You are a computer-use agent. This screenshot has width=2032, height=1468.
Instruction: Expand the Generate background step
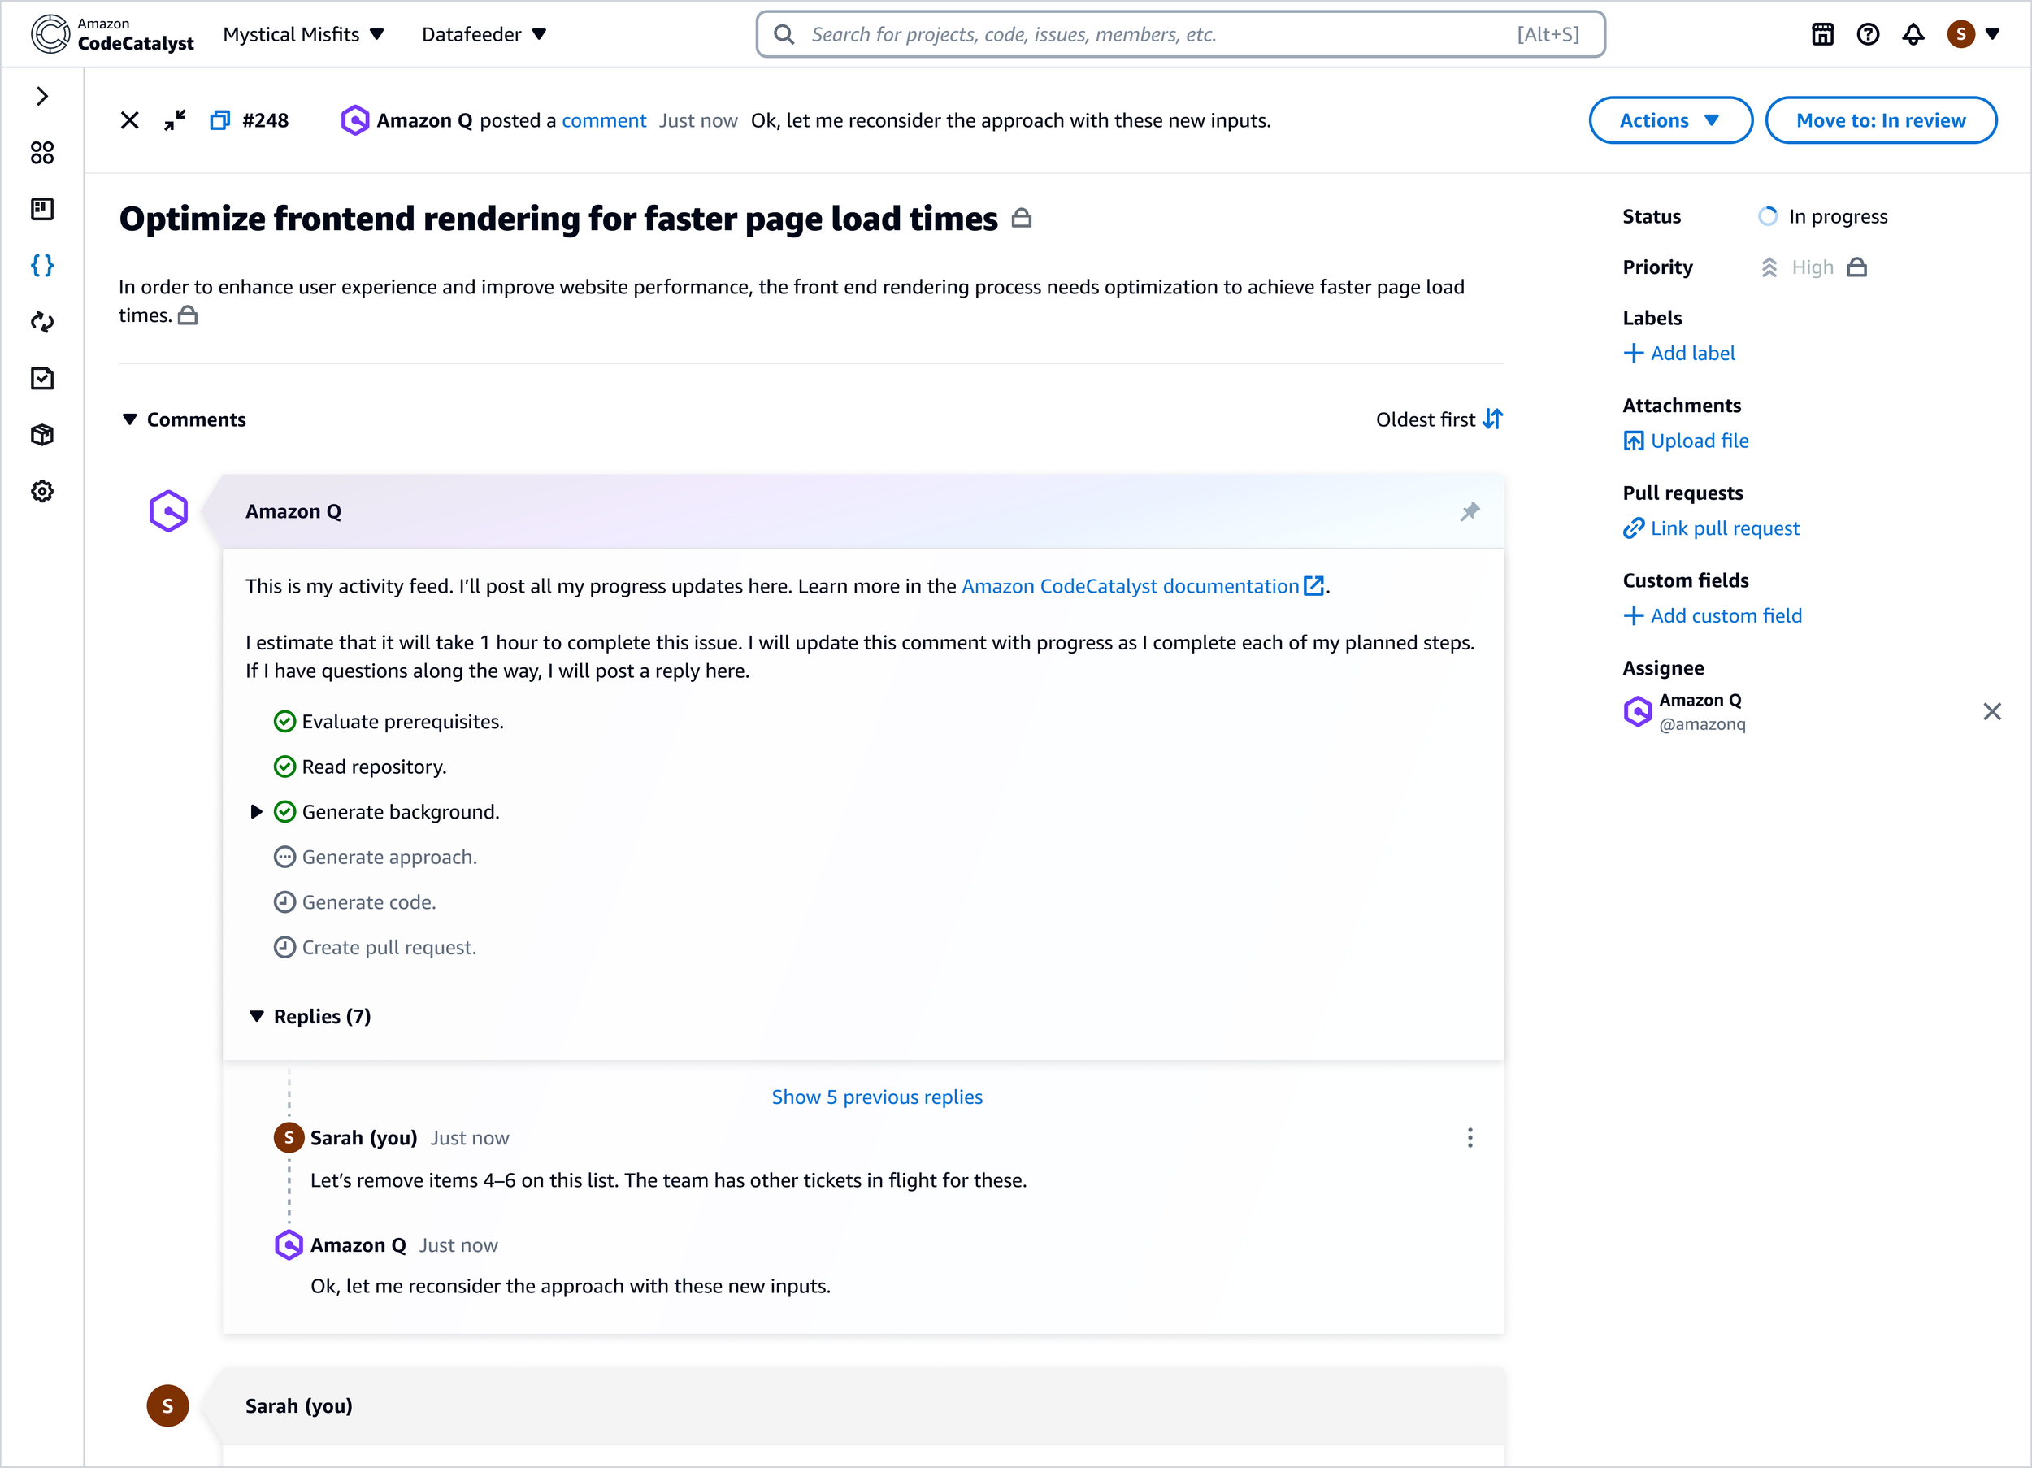coord(256,812)
